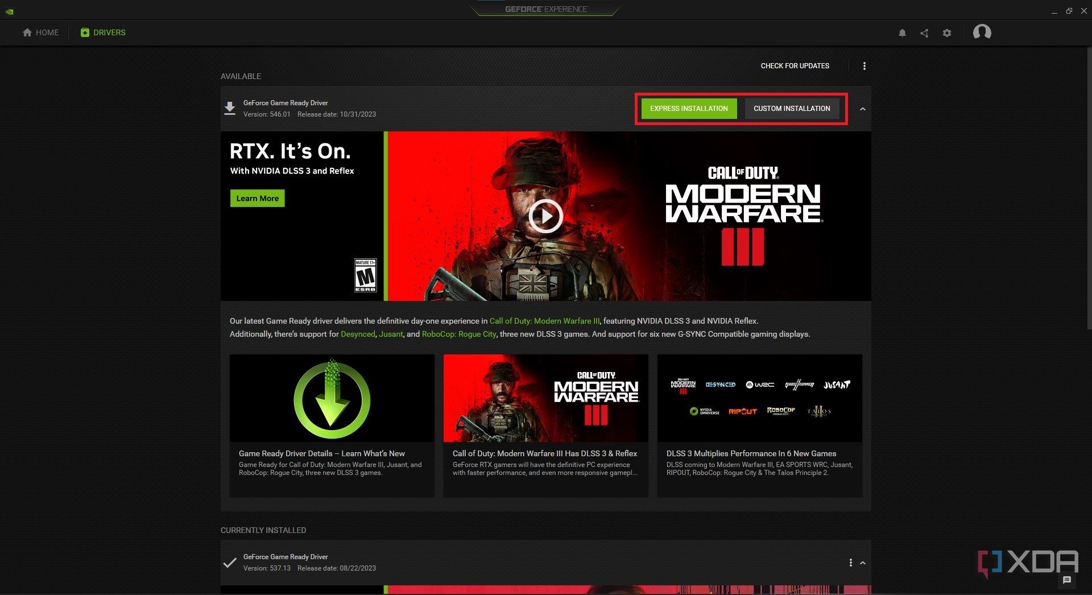Open the Jusant link
The image size is (1092, 595).
coord(391,334)
